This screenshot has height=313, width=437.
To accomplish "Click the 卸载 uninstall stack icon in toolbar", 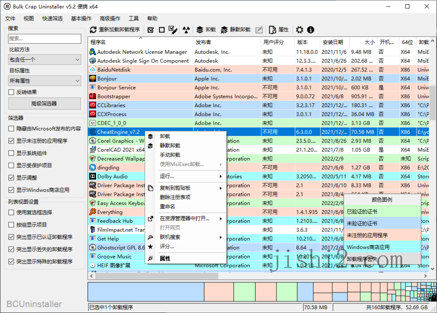I will tap(200, 29).
